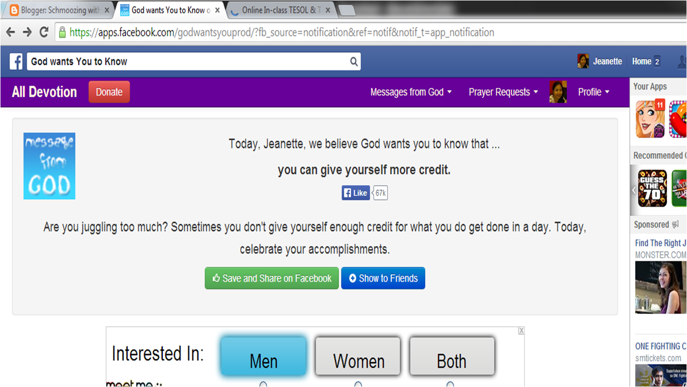Click the All Devotion title

point(44,92)
